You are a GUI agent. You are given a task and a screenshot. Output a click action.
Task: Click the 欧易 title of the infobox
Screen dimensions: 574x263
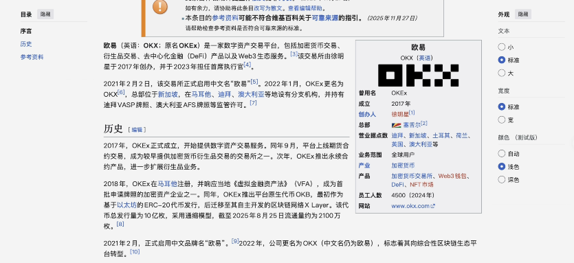pos(418,47)
